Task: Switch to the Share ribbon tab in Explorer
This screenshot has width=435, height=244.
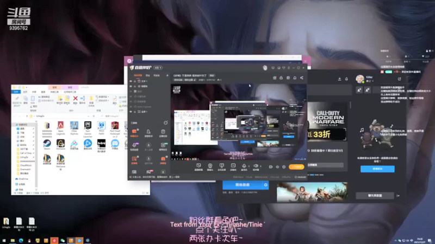Action: click(x=34, y=92)
